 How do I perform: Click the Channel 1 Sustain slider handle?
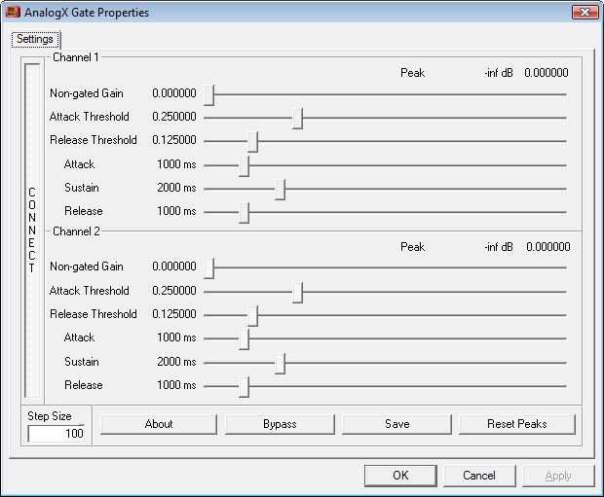(280, 189)
